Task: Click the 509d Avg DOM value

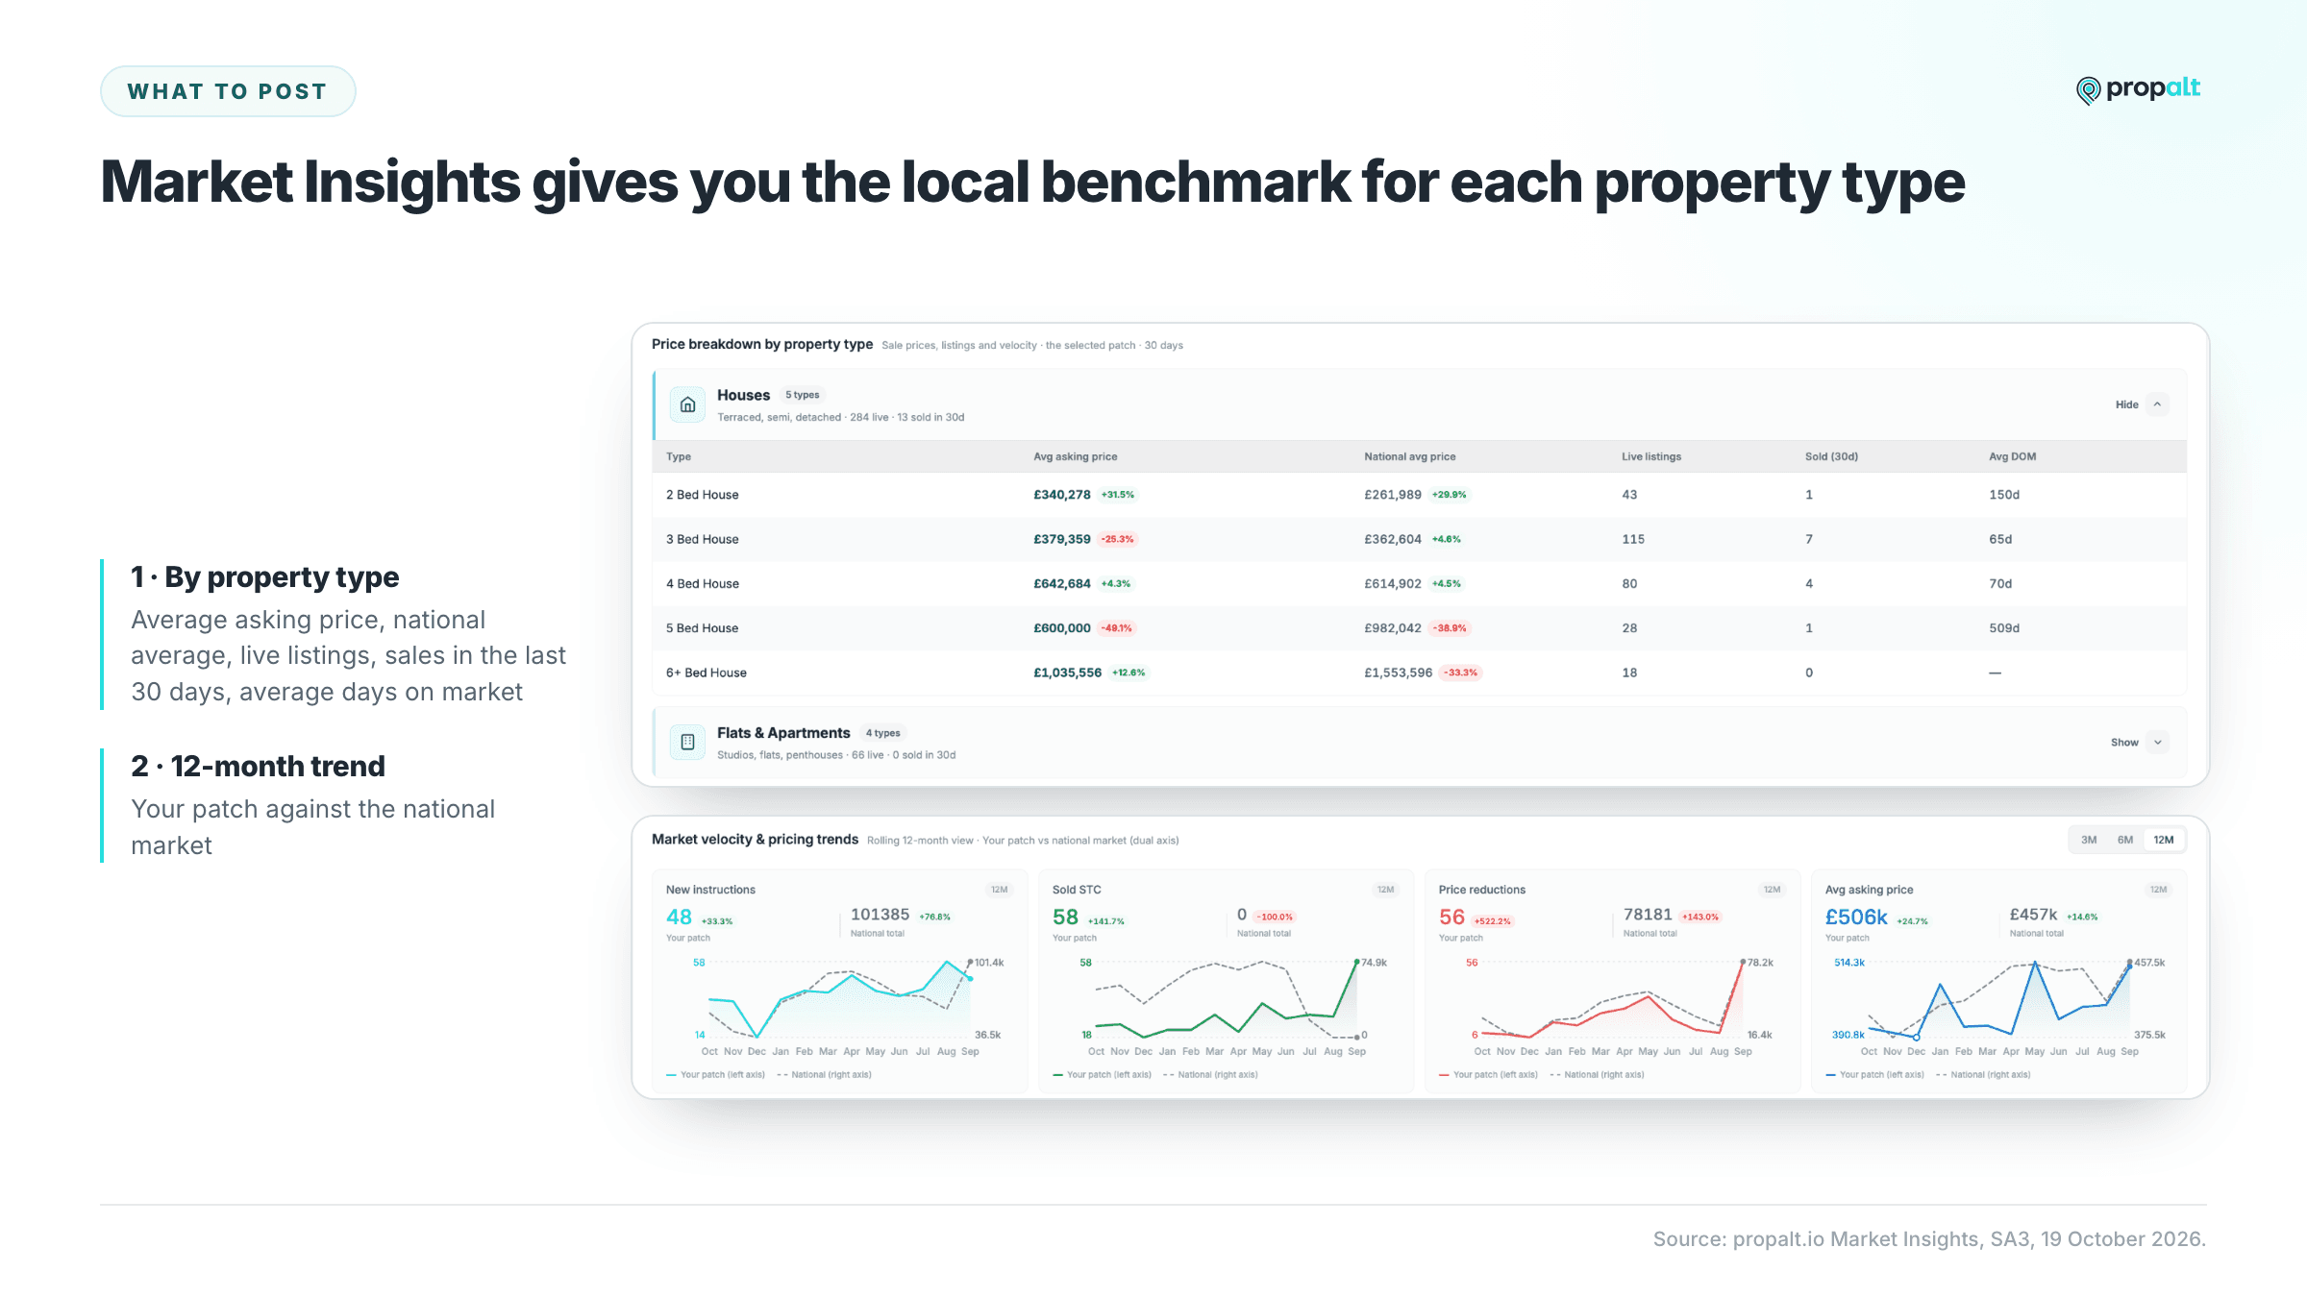Action: tap(2004, 628)
